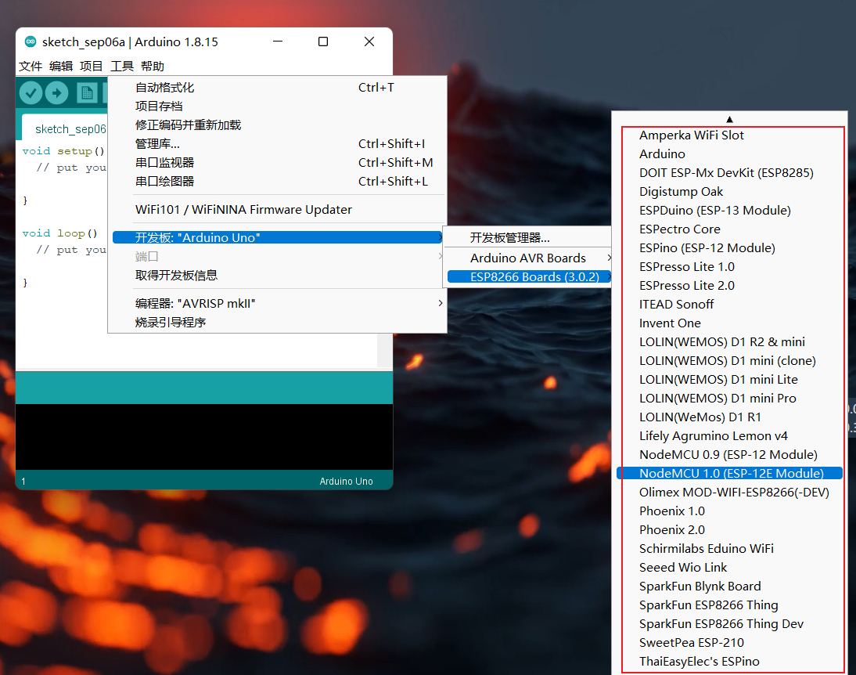Open 串口监视器 serial monitor

279,162
